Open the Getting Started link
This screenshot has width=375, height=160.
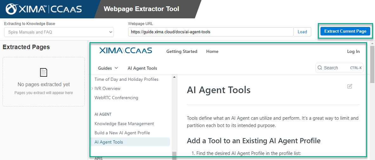pos(182,51)
